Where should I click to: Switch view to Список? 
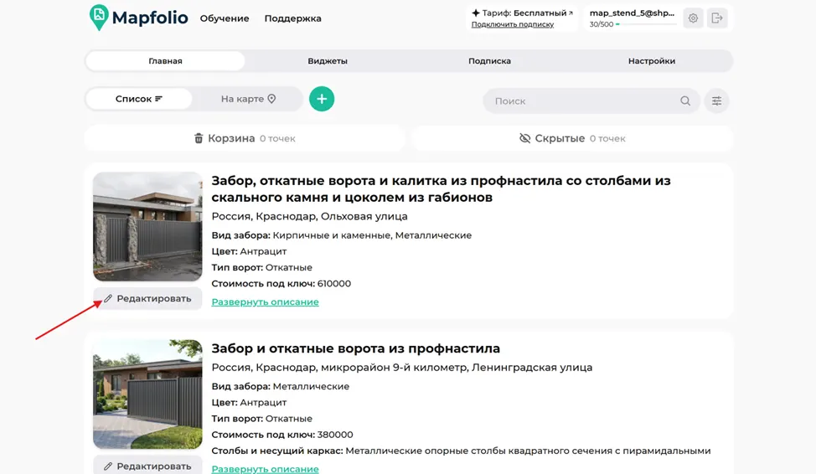coord(139,99)
